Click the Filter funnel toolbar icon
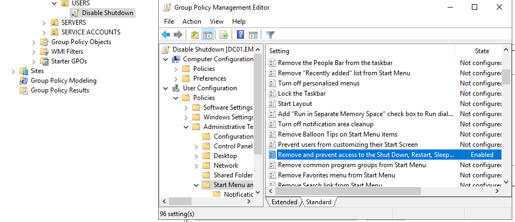This screenshot has width=515, height=222. (x=270, y=35)
